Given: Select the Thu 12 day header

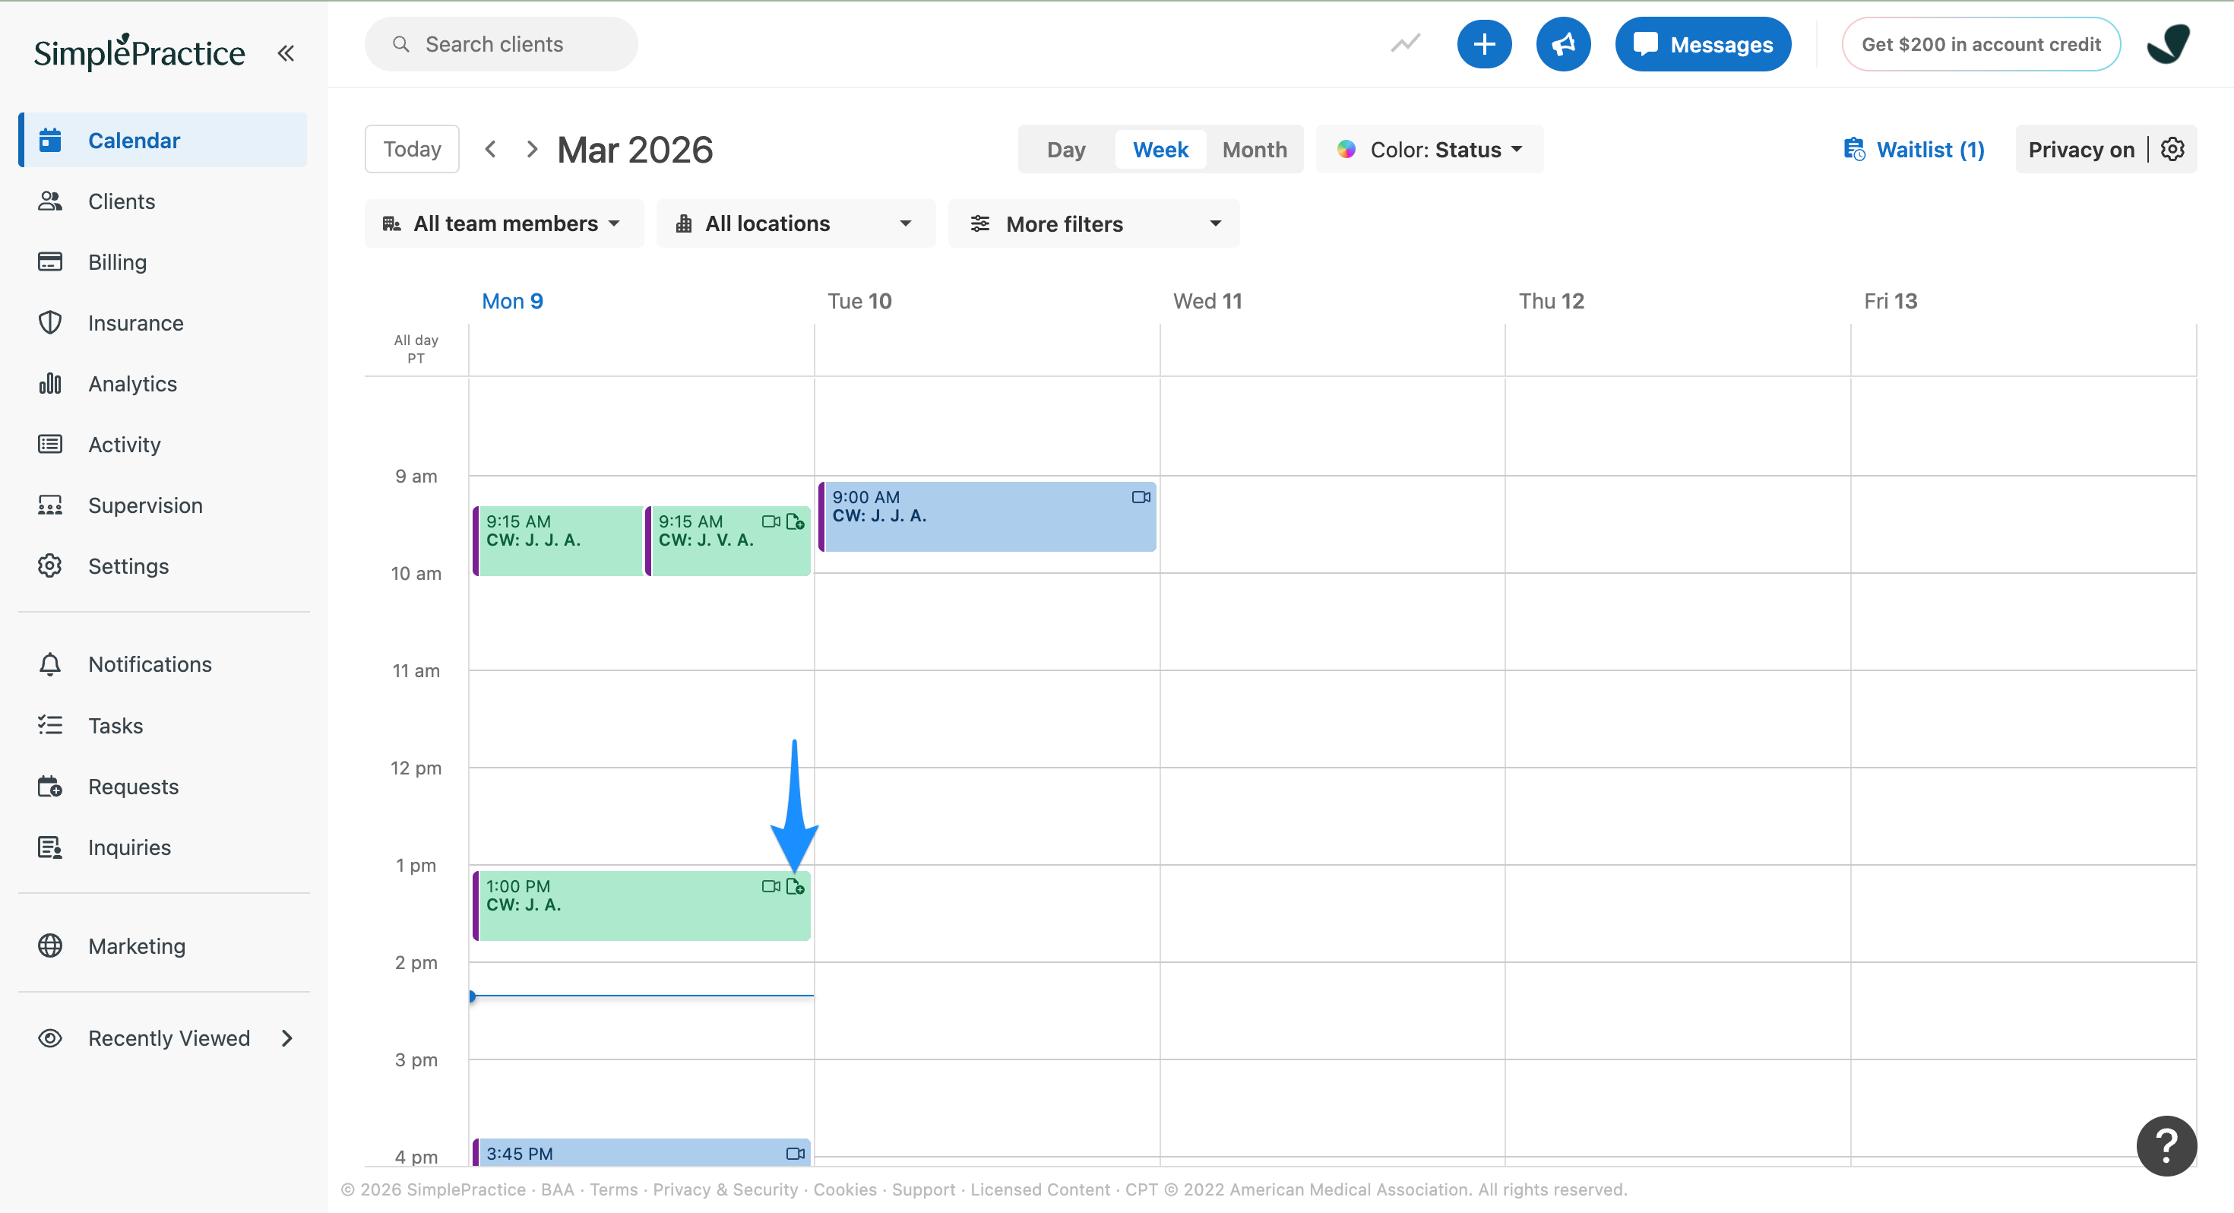Looking at the screenshot, I should [1551, 301].
